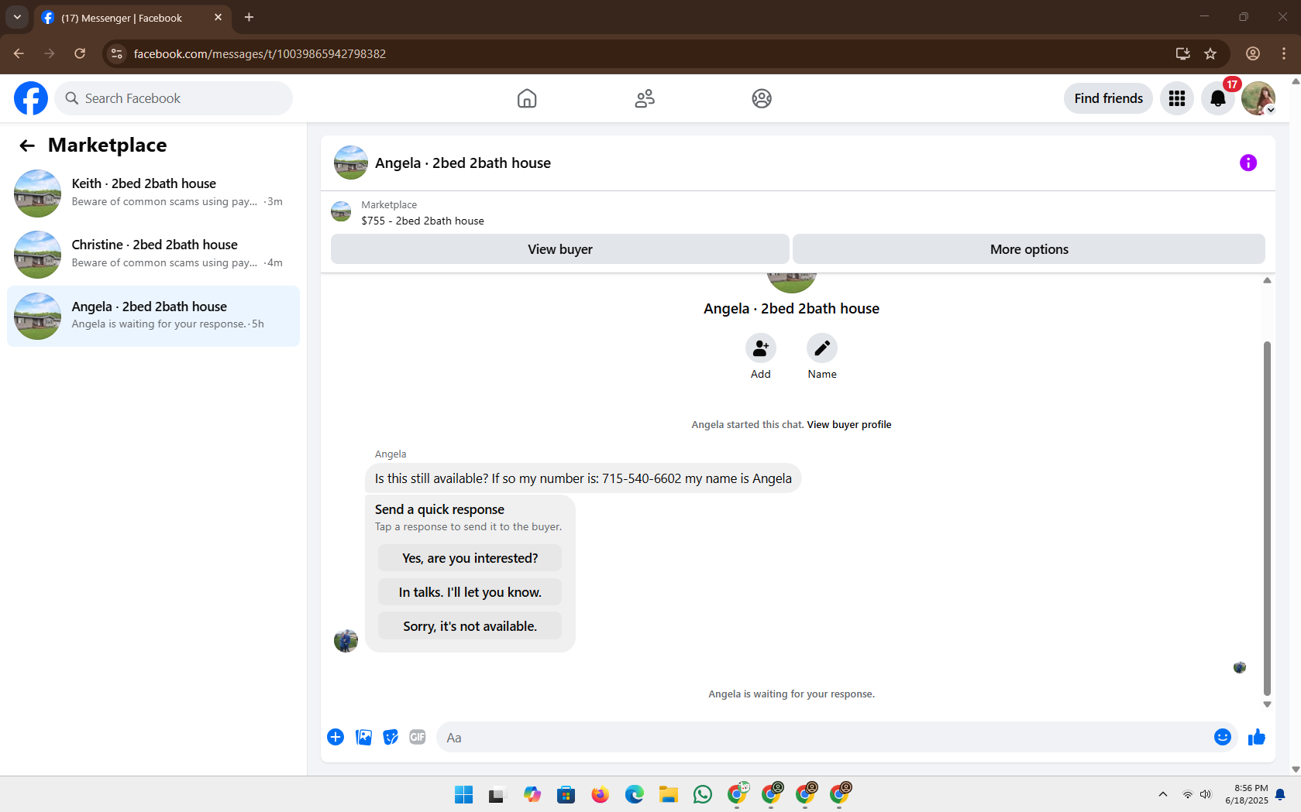Open Christine's 2bed 2bath house conversation
1301x812 pixels.
[153, 254]
